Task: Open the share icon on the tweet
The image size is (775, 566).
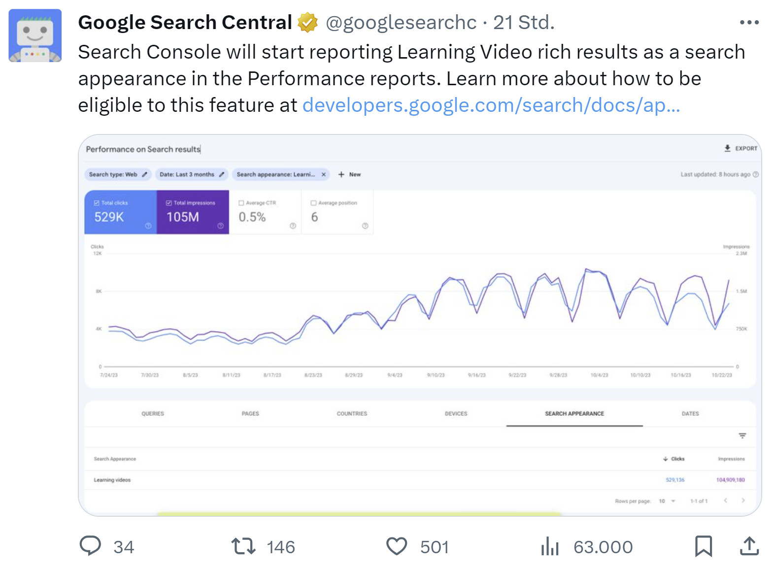Action: click(749, 546)
